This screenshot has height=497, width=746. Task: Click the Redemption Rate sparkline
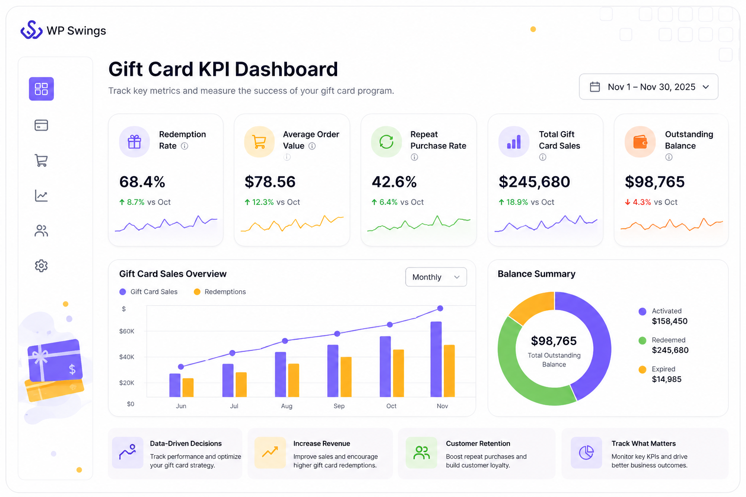166,224
